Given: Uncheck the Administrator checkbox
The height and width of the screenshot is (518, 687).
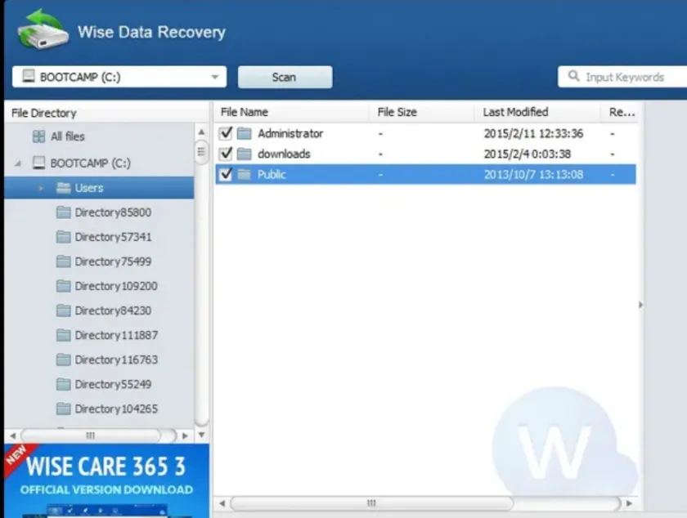Looking at the screenshot, I should 226,133.
